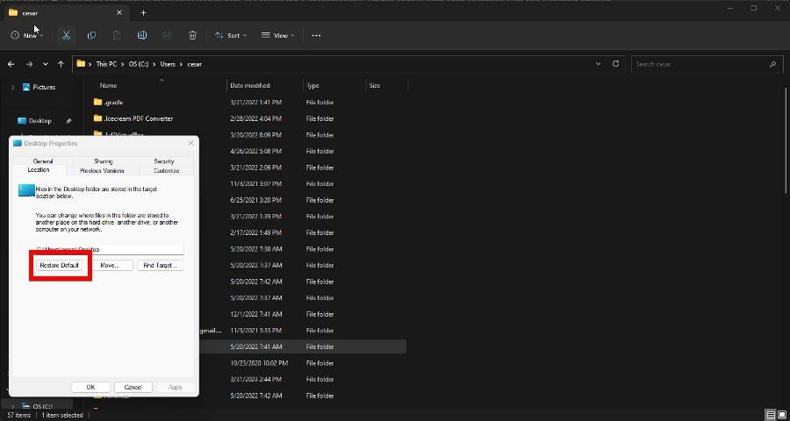Click the file list vertical scrollbar

786,140
